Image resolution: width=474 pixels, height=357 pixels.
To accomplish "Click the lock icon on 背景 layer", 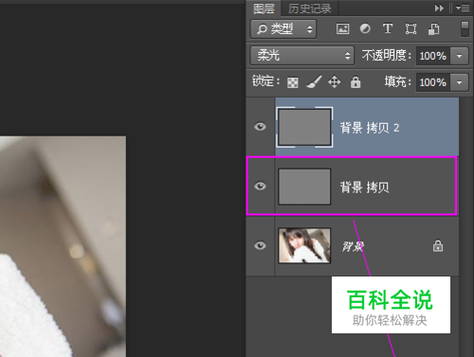I will click(438, 245).
